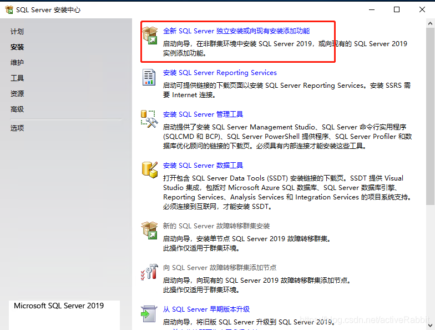The width and height of the screenshot is (435, 330).
Task: Click 向 SQL Server 故障转移群集添加节点 link
Action: pos(220,268)
